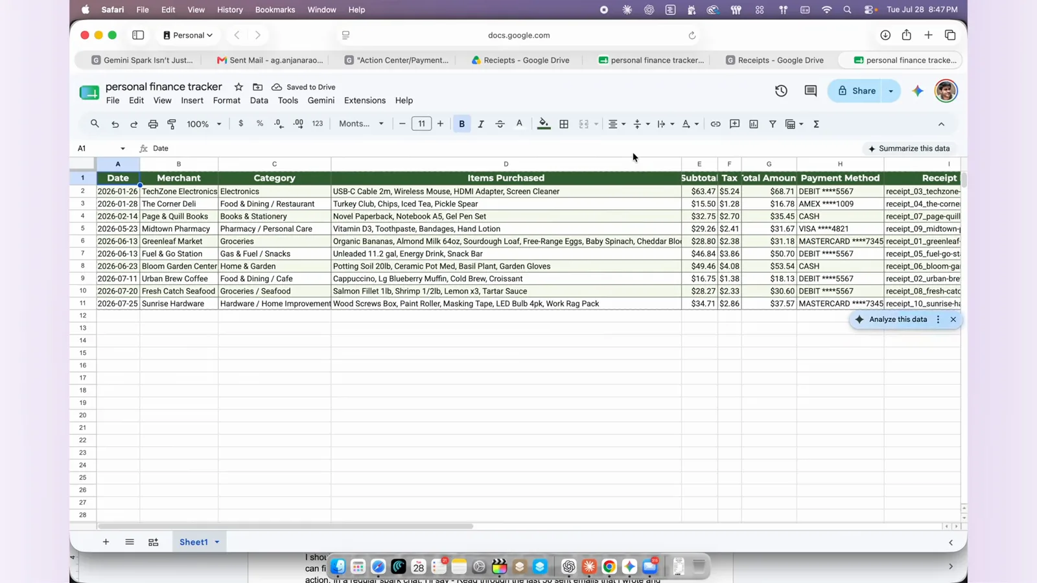Select cell with TechZone Electronics
1037x583 pixels.
point(179,192)
